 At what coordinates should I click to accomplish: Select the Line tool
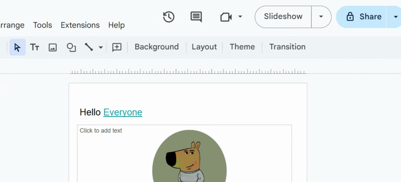(89, 47)
